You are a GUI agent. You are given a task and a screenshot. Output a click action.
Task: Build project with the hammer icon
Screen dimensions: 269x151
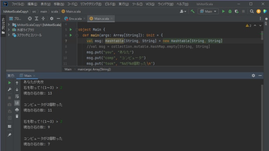point(193,11)
